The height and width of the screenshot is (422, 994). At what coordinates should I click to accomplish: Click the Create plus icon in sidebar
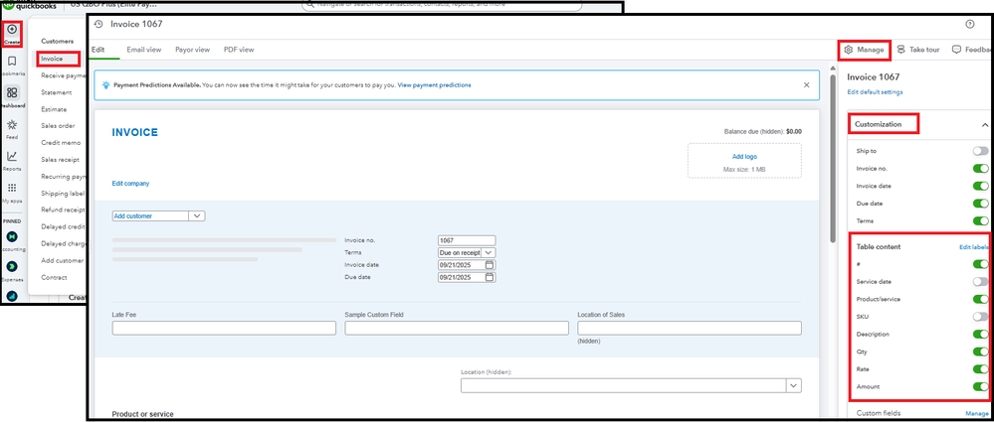pos(12,29)
